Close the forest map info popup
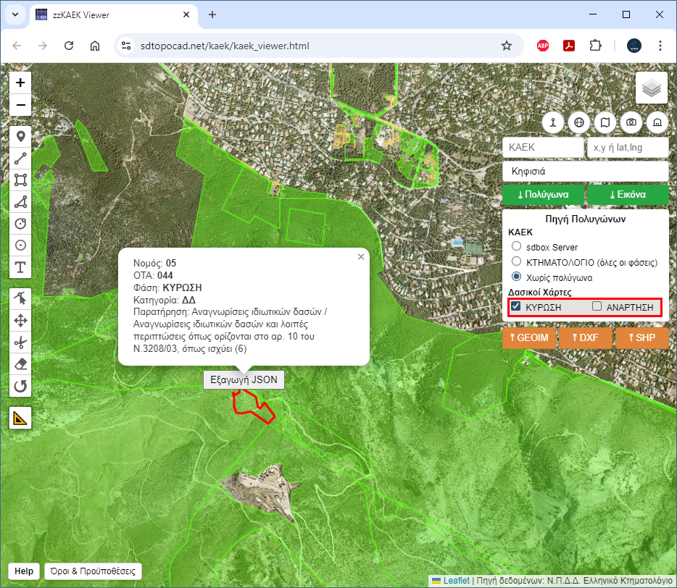 click(x=361, y=256)
